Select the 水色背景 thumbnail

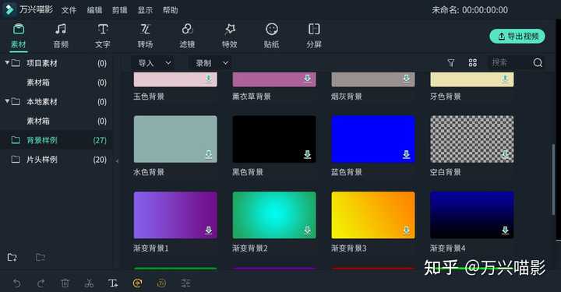(175, 139)
